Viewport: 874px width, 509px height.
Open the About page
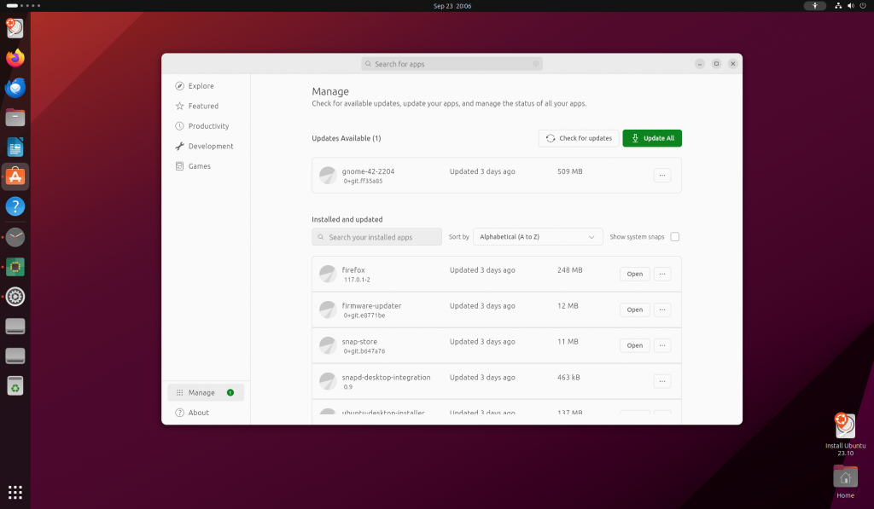pos(197,412)
